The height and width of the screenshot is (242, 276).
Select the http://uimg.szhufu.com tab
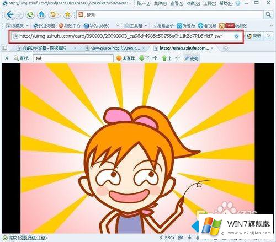pyautogui.click(x=184, y=48)
